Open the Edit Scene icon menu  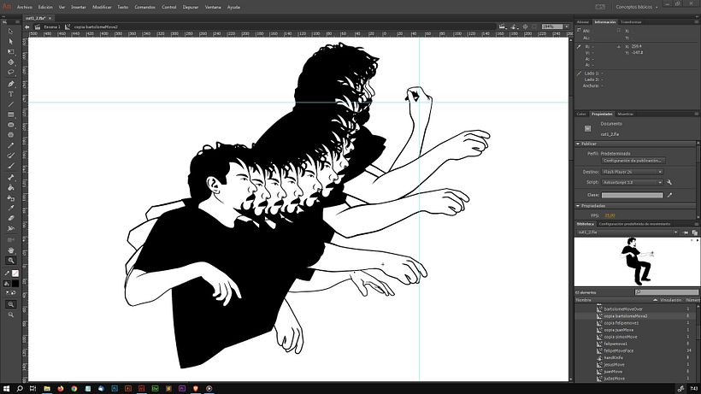504,26
